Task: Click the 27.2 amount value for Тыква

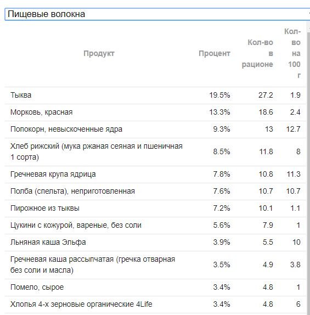Action: coord(266,95)
